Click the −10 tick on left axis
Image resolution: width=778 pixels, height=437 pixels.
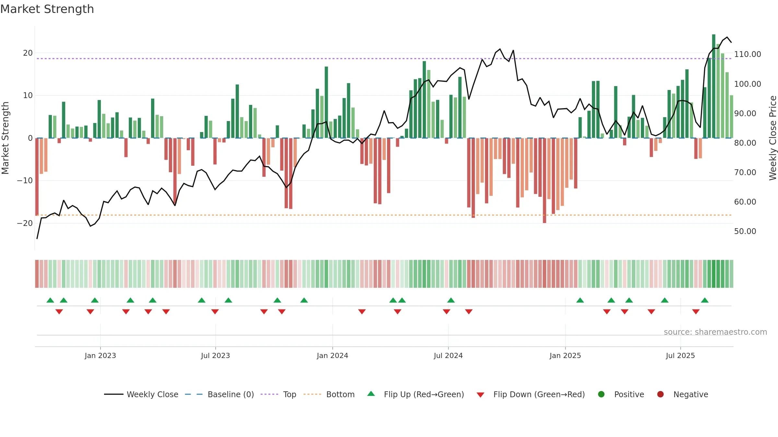point(25,180)
